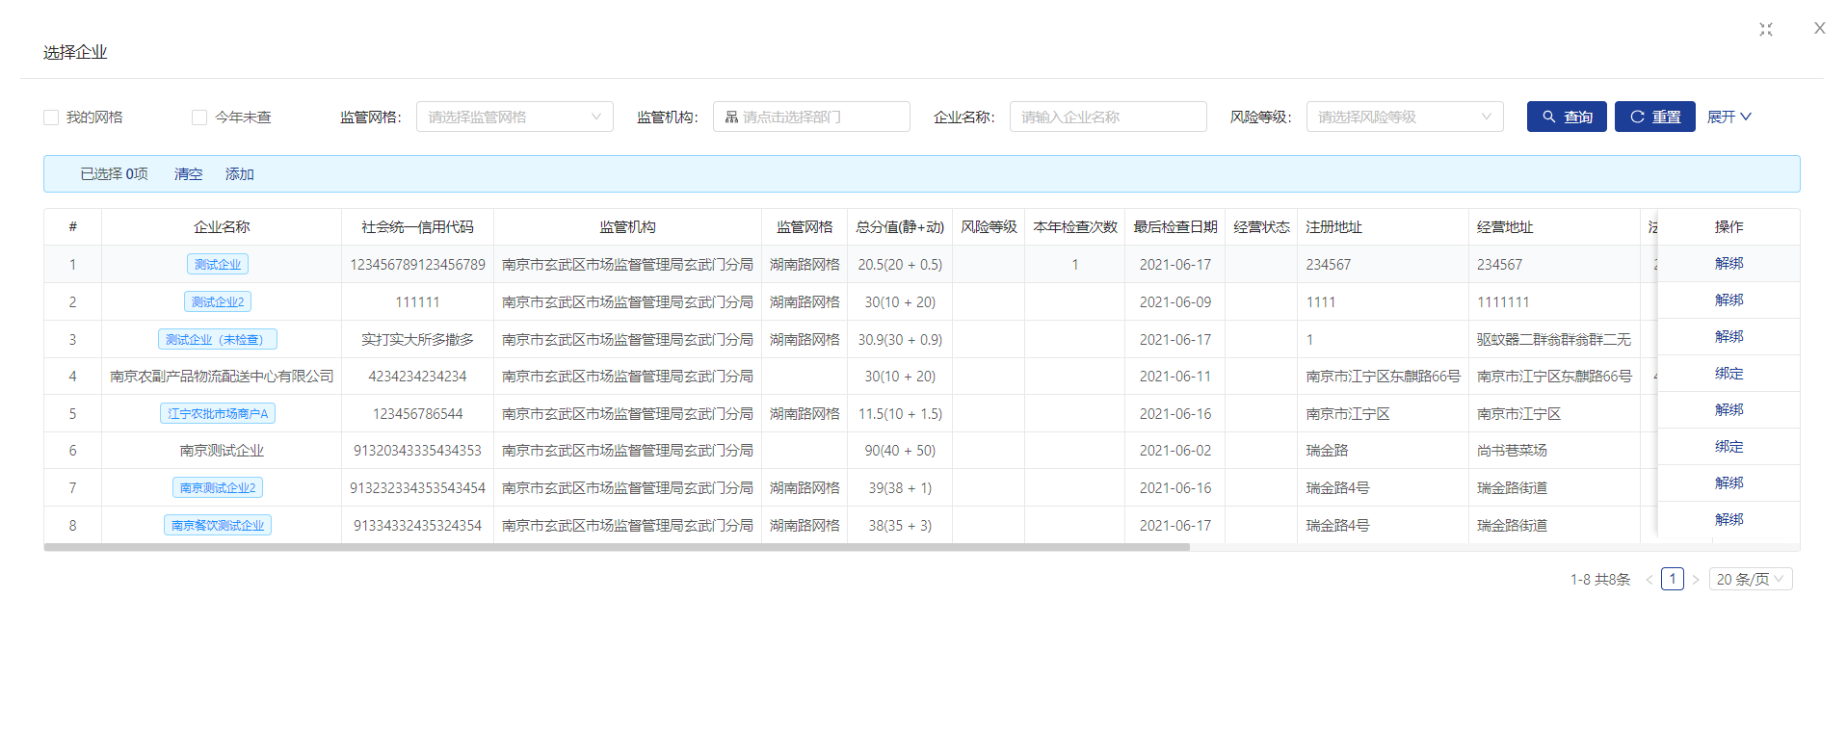Click 添加 in the selection bar
The height and width of the screenshot is (756, 1847).
[239, 174]
